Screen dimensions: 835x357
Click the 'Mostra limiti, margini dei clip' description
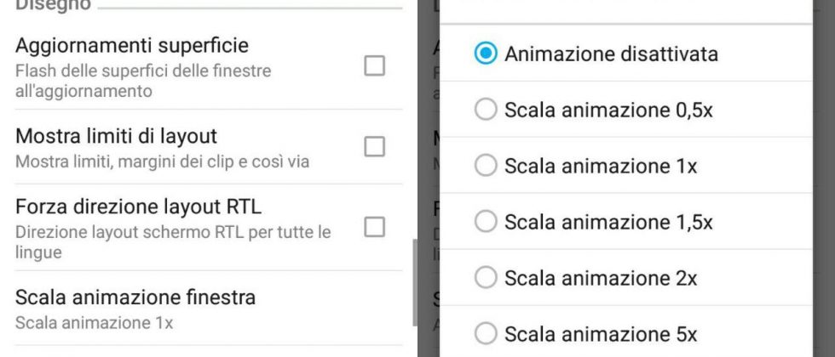click(x=162, y=161)
